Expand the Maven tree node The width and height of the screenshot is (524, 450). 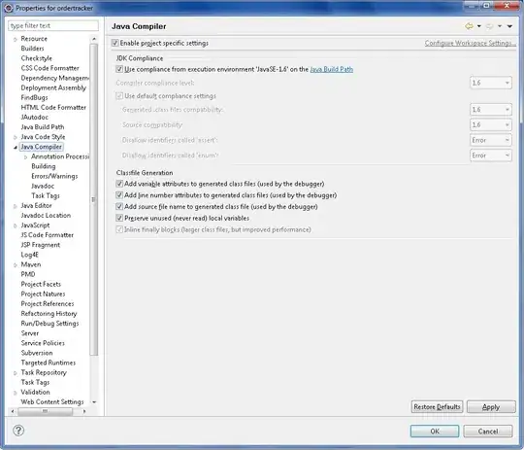click(15, 264)
